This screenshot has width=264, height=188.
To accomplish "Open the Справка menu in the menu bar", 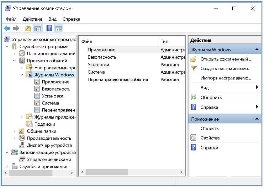I will pos(71,19).
